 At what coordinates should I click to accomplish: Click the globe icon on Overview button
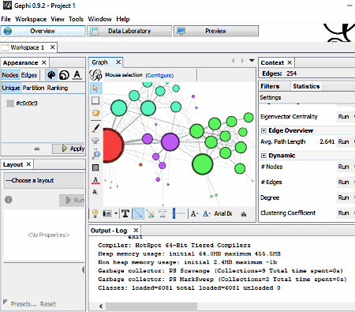[8, 31]
